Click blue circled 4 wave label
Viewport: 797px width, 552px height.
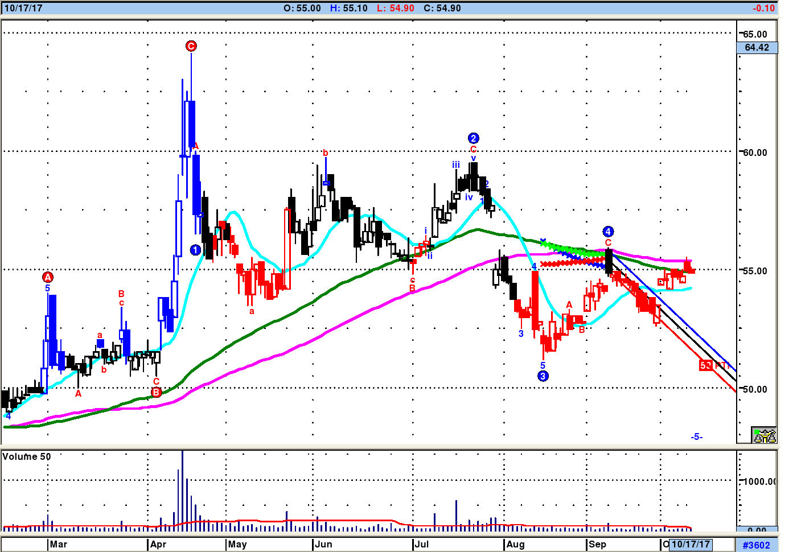pos(608,231)
